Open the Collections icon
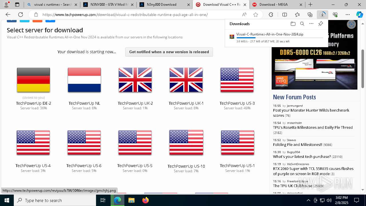The image size is (366, 206). point(310,15)
